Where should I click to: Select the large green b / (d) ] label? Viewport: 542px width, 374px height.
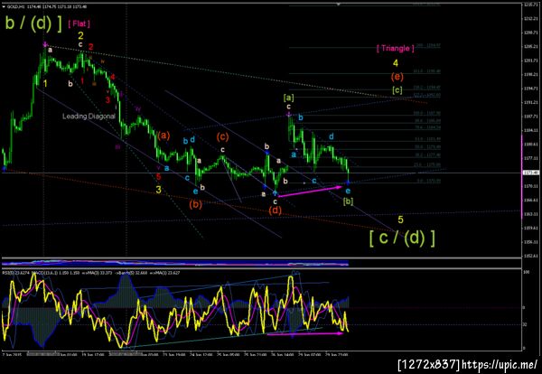click(33, 23)
